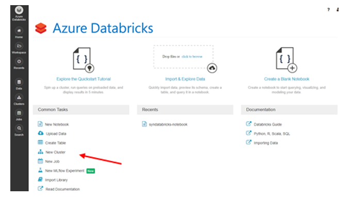Click the MLflow Experiment flask icon
Image resolution: width=353 pixels, height=200 pixels.
coord(40,170)
